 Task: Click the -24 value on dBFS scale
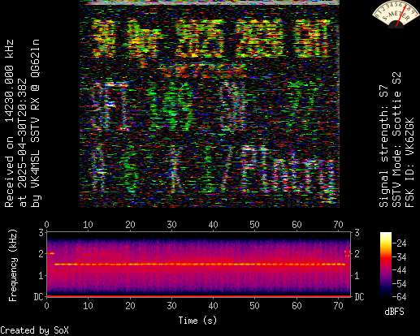point(400,243)
